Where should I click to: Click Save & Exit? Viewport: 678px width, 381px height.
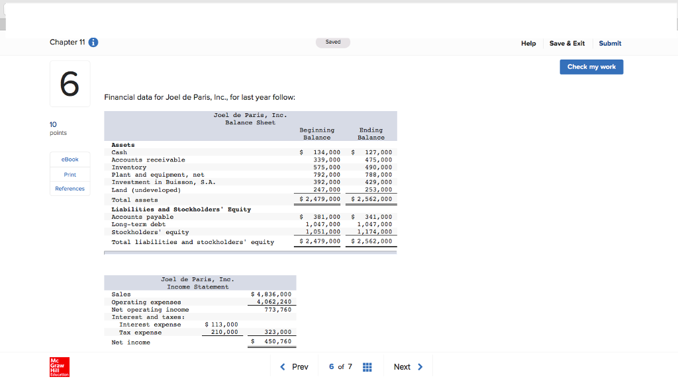click(567, 43)
